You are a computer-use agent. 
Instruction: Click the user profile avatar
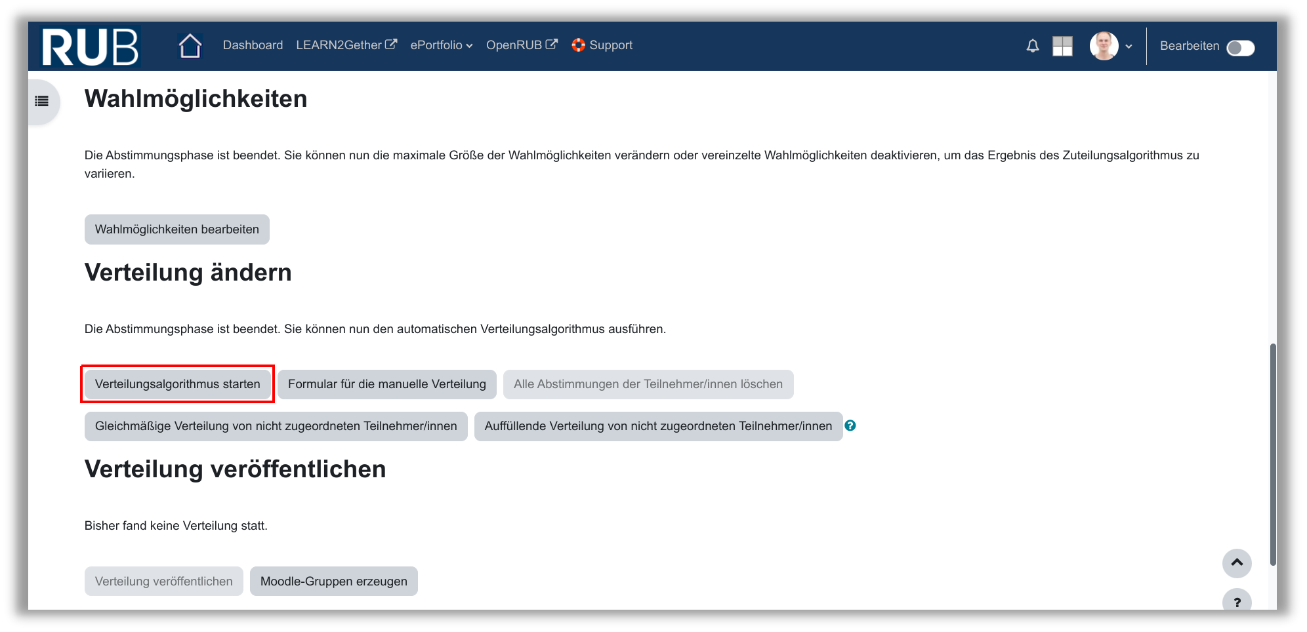[1104, 46]
